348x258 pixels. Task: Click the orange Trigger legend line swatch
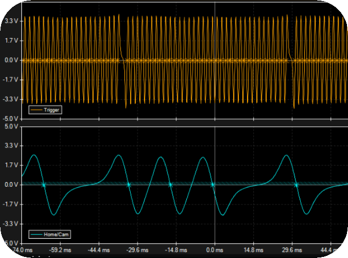(36, 110)
